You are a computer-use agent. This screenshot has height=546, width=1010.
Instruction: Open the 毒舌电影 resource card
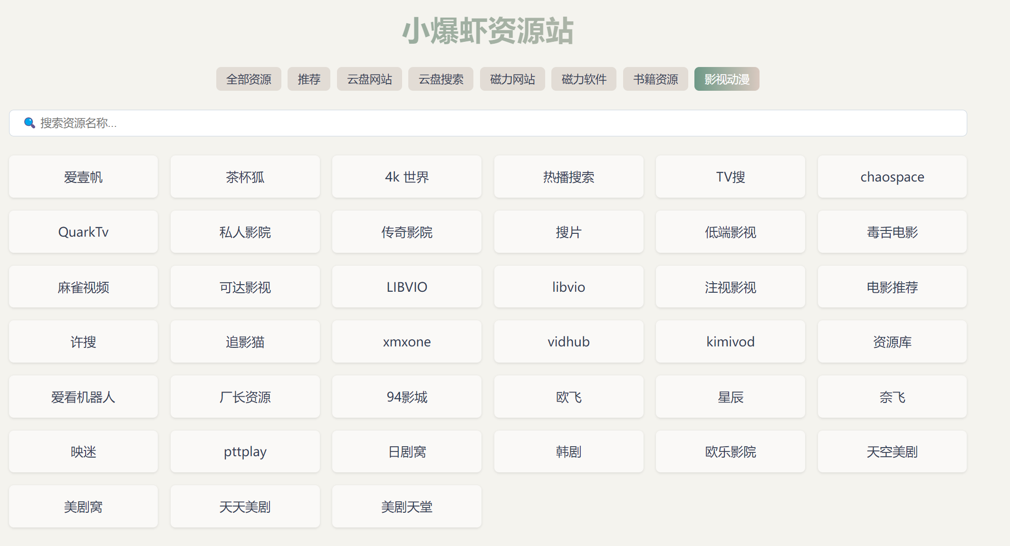click(892, 232)
